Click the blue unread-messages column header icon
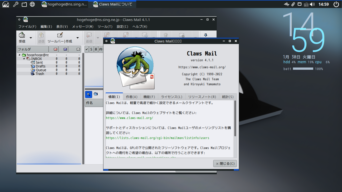Screen dimensions: 342x192 (65, 49)
